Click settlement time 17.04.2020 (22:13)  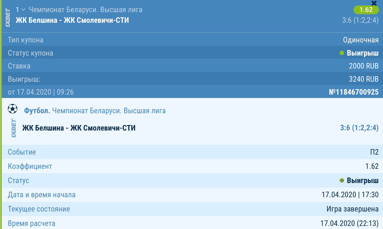(x=349, y=223)
